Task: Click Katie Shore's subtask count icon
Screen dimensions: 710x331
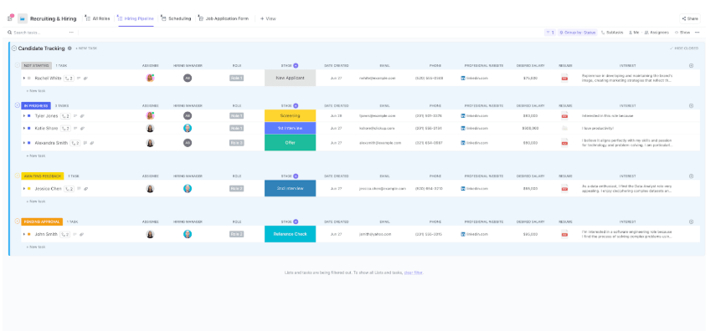Action: point(66,129)
